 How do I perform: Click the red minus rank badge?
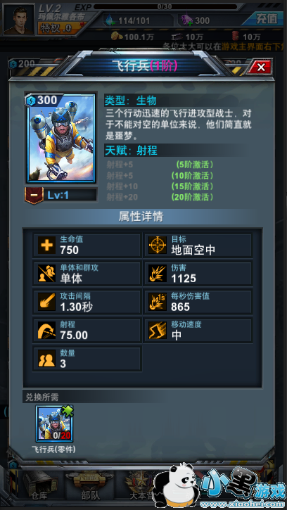(34, 196)
